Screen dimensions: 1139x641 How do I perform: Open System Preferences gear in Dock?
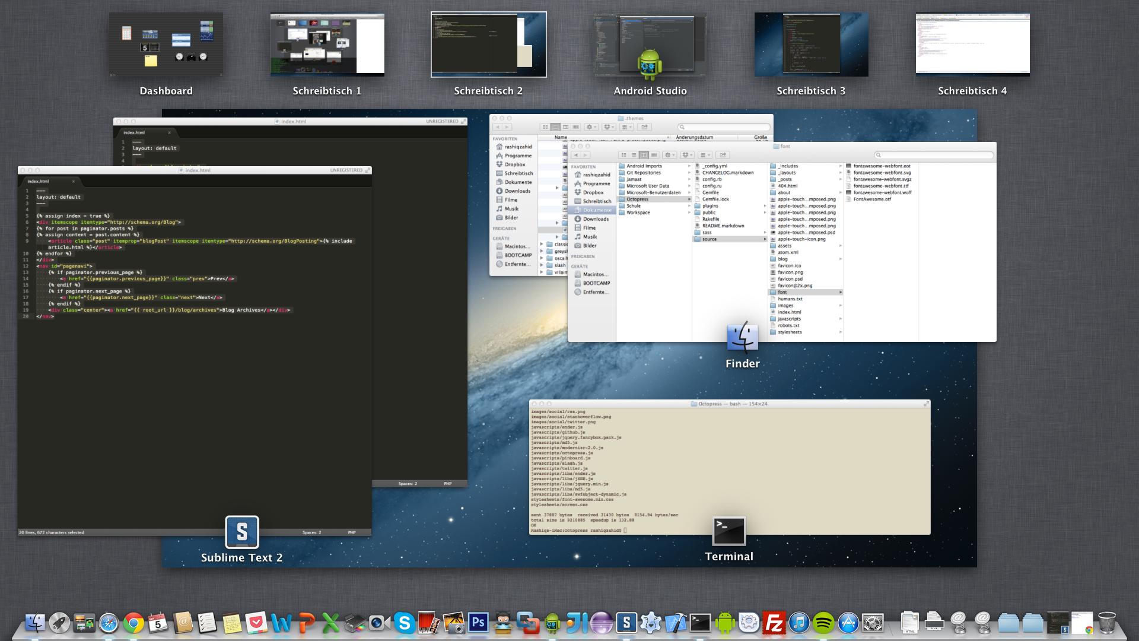873,623
